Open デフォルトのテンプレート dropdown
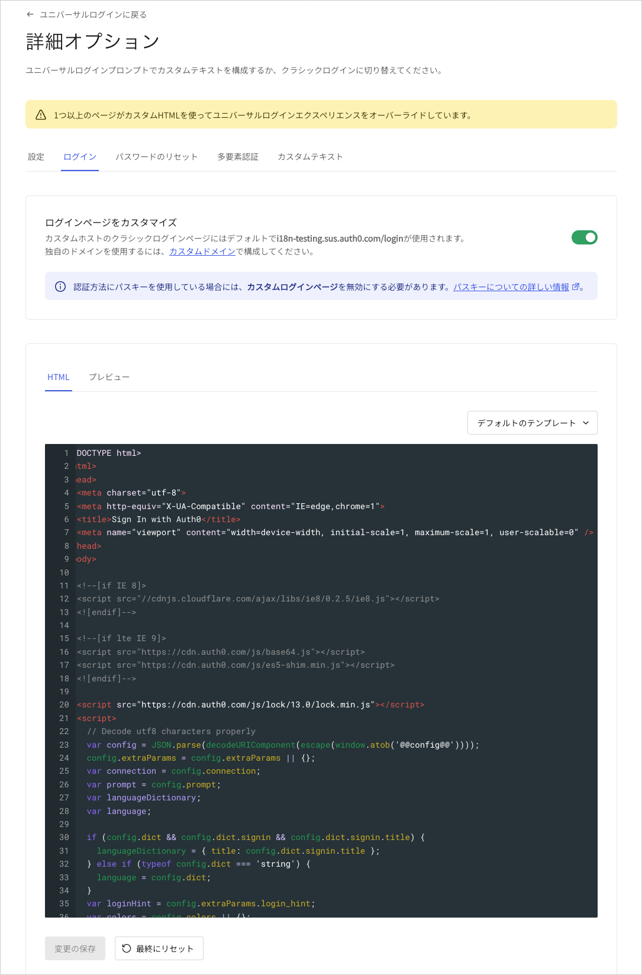Image resolution: width=642 pixels, height=975 pixels. [533, 423]
